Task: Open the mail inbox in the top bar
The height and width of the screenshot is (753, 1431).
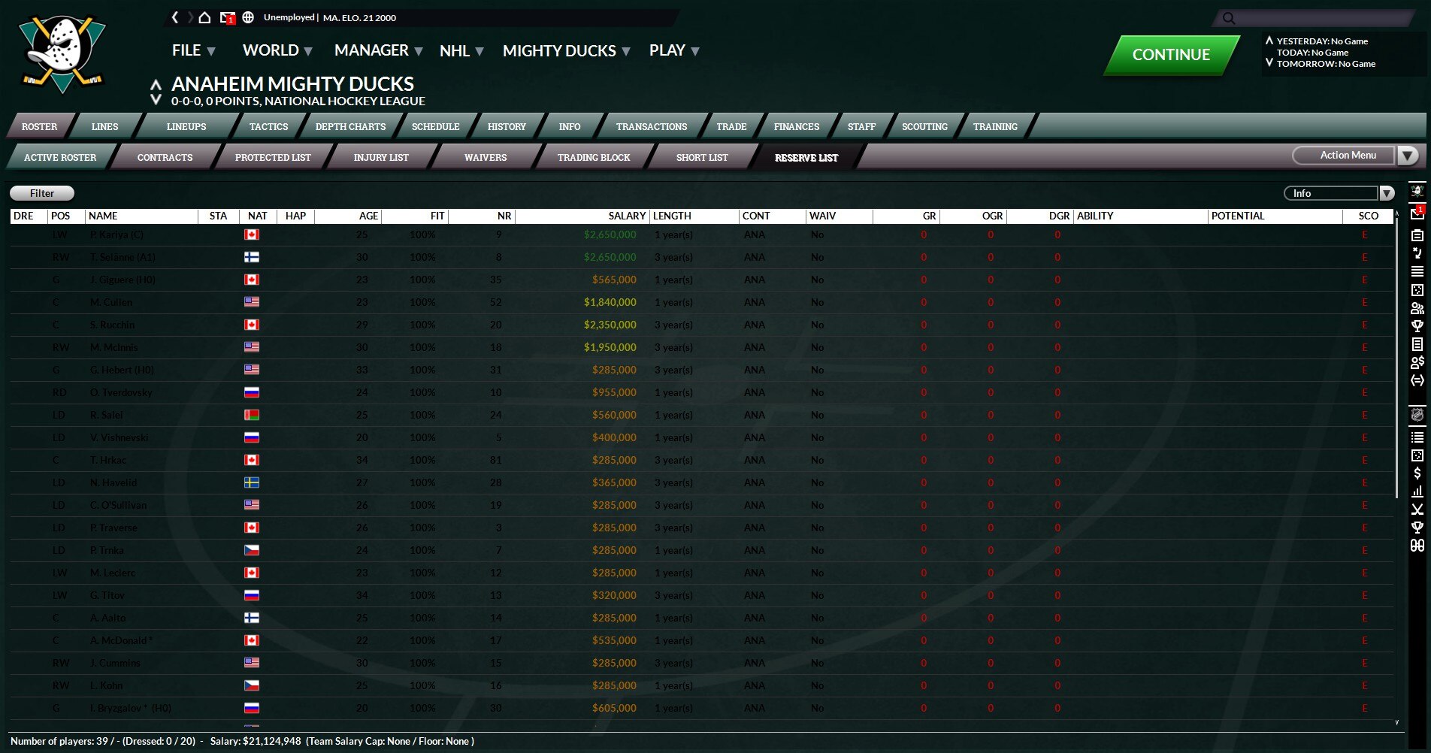Action: (x=227, y=17)
